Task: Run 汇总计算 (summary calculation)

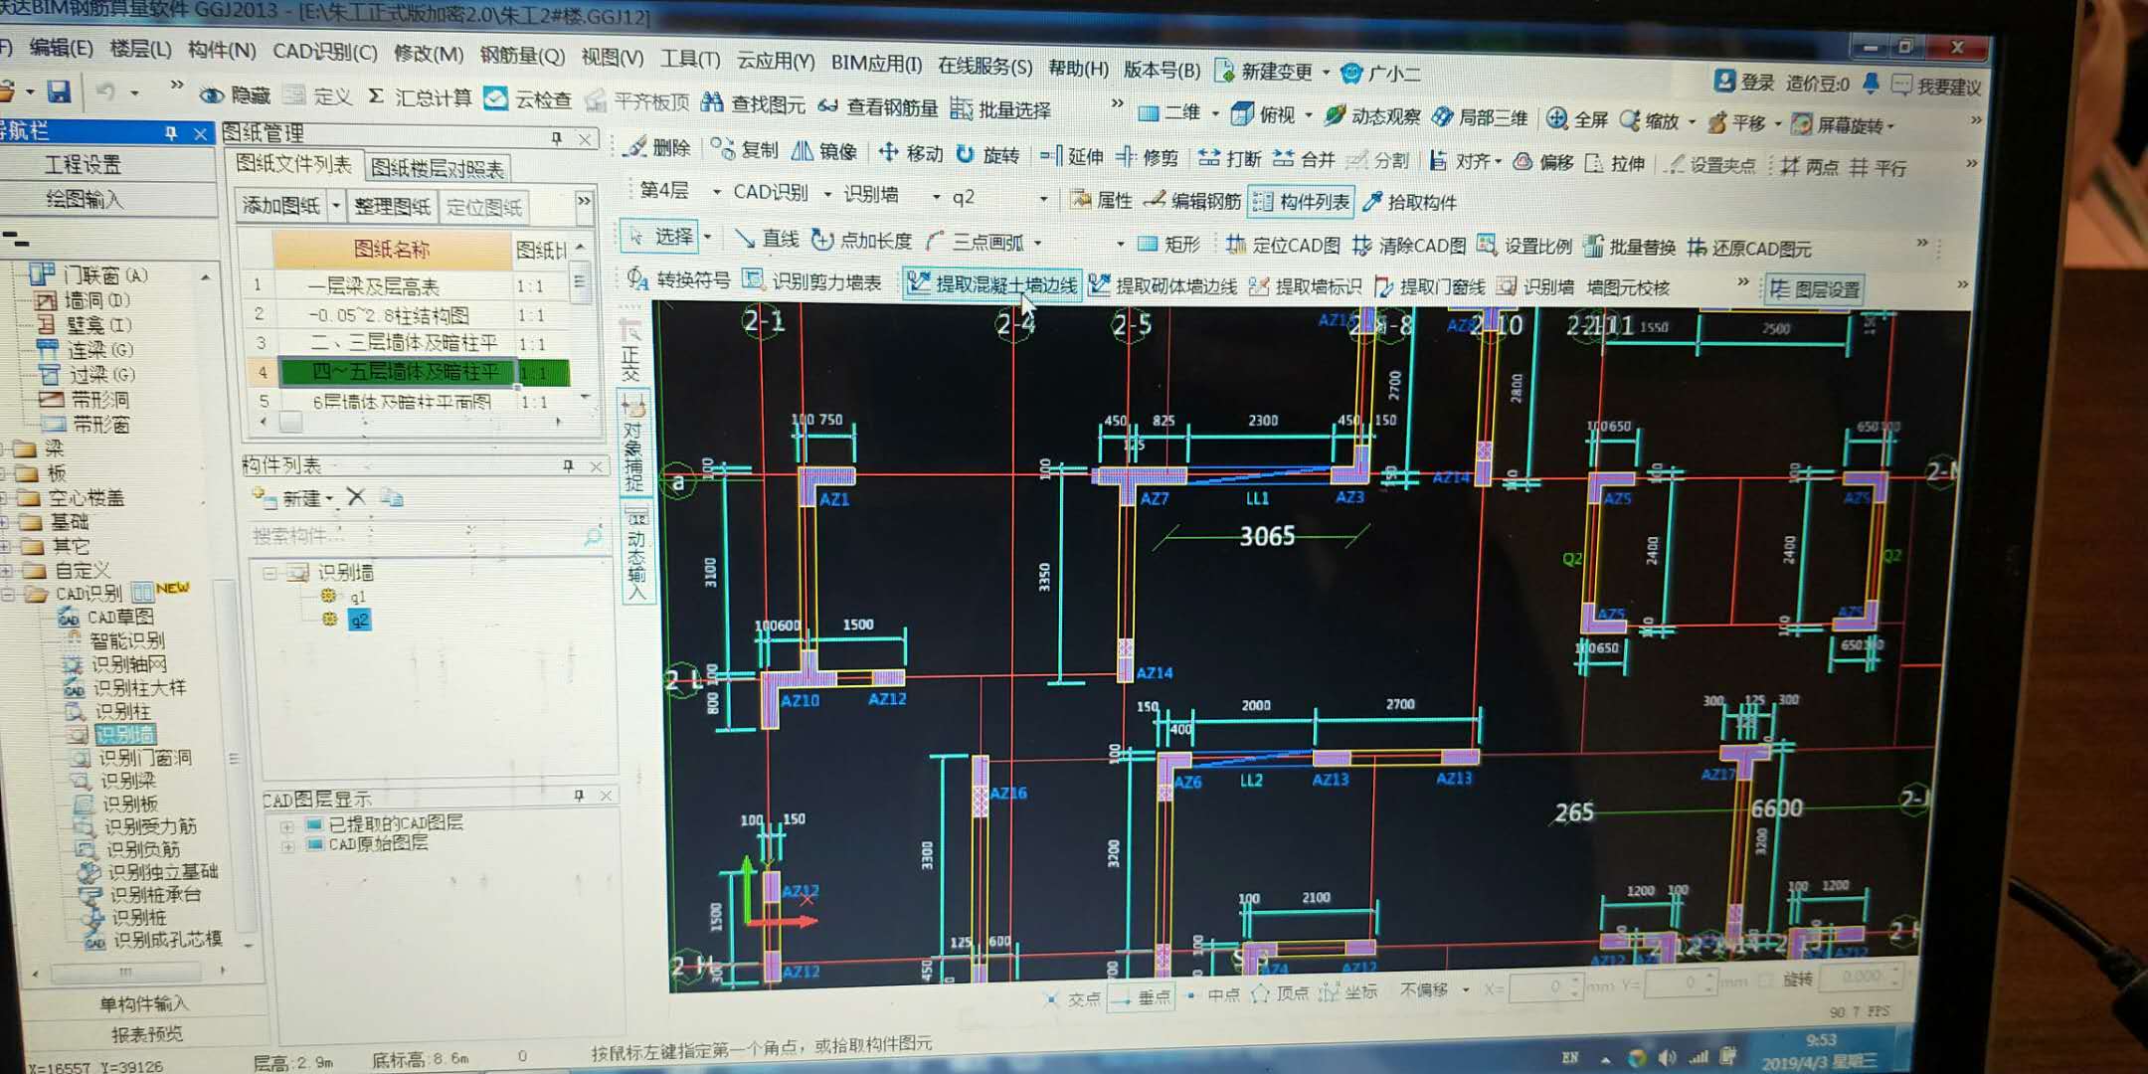Action: [x=420, y=97]
